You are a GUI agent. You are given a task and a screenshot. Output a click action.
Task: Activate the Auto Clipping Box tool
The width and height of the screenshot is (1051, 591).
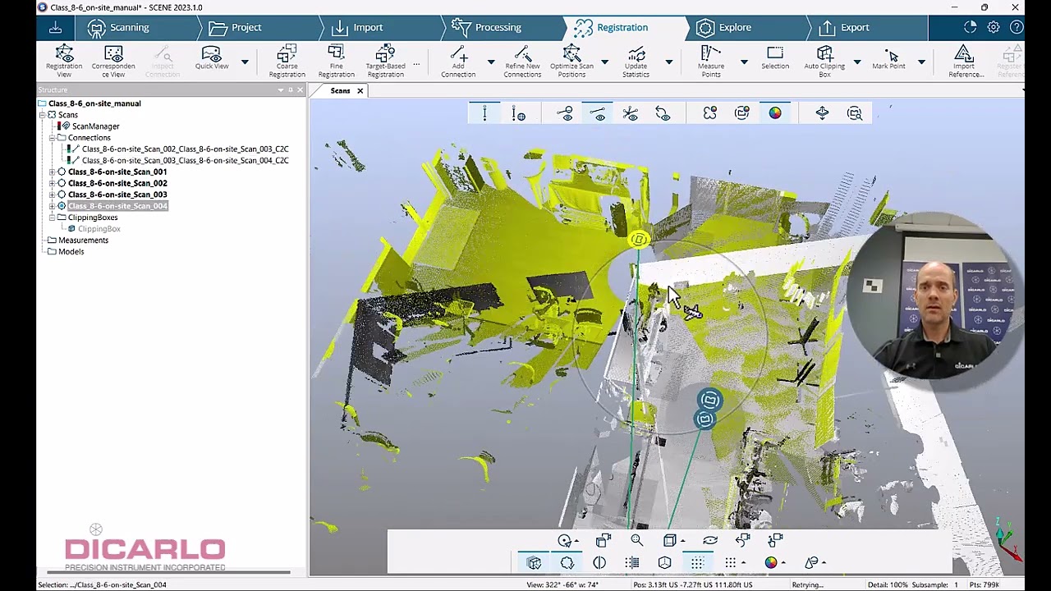pyautogui.click(x=824, y=62)
